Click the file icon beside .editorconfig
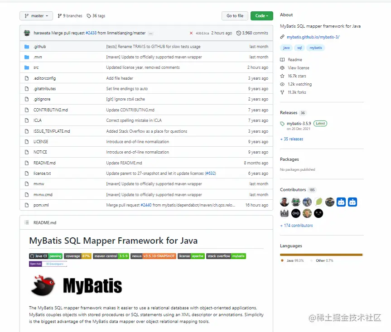The image size is (391, 332). 27,78
